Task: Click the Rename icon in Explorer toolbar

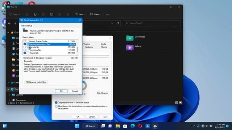Action: (x=51, y=14)
